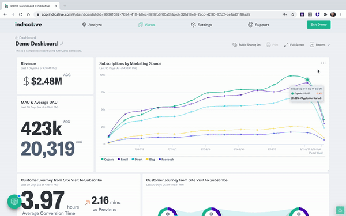The image size is (346, 216).
Task: Open Chrome three-dot menu
Action: (341, 14)
